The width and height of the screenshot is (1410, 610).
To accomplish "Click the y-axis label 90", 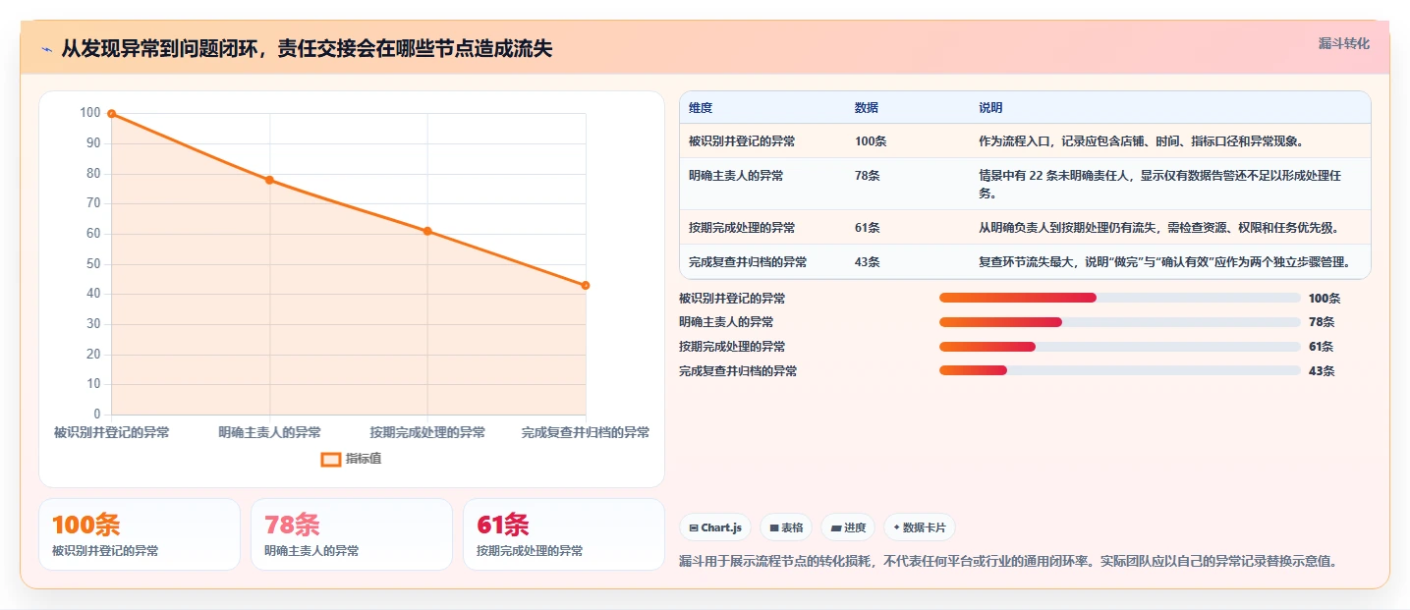I will coord(93,143).
